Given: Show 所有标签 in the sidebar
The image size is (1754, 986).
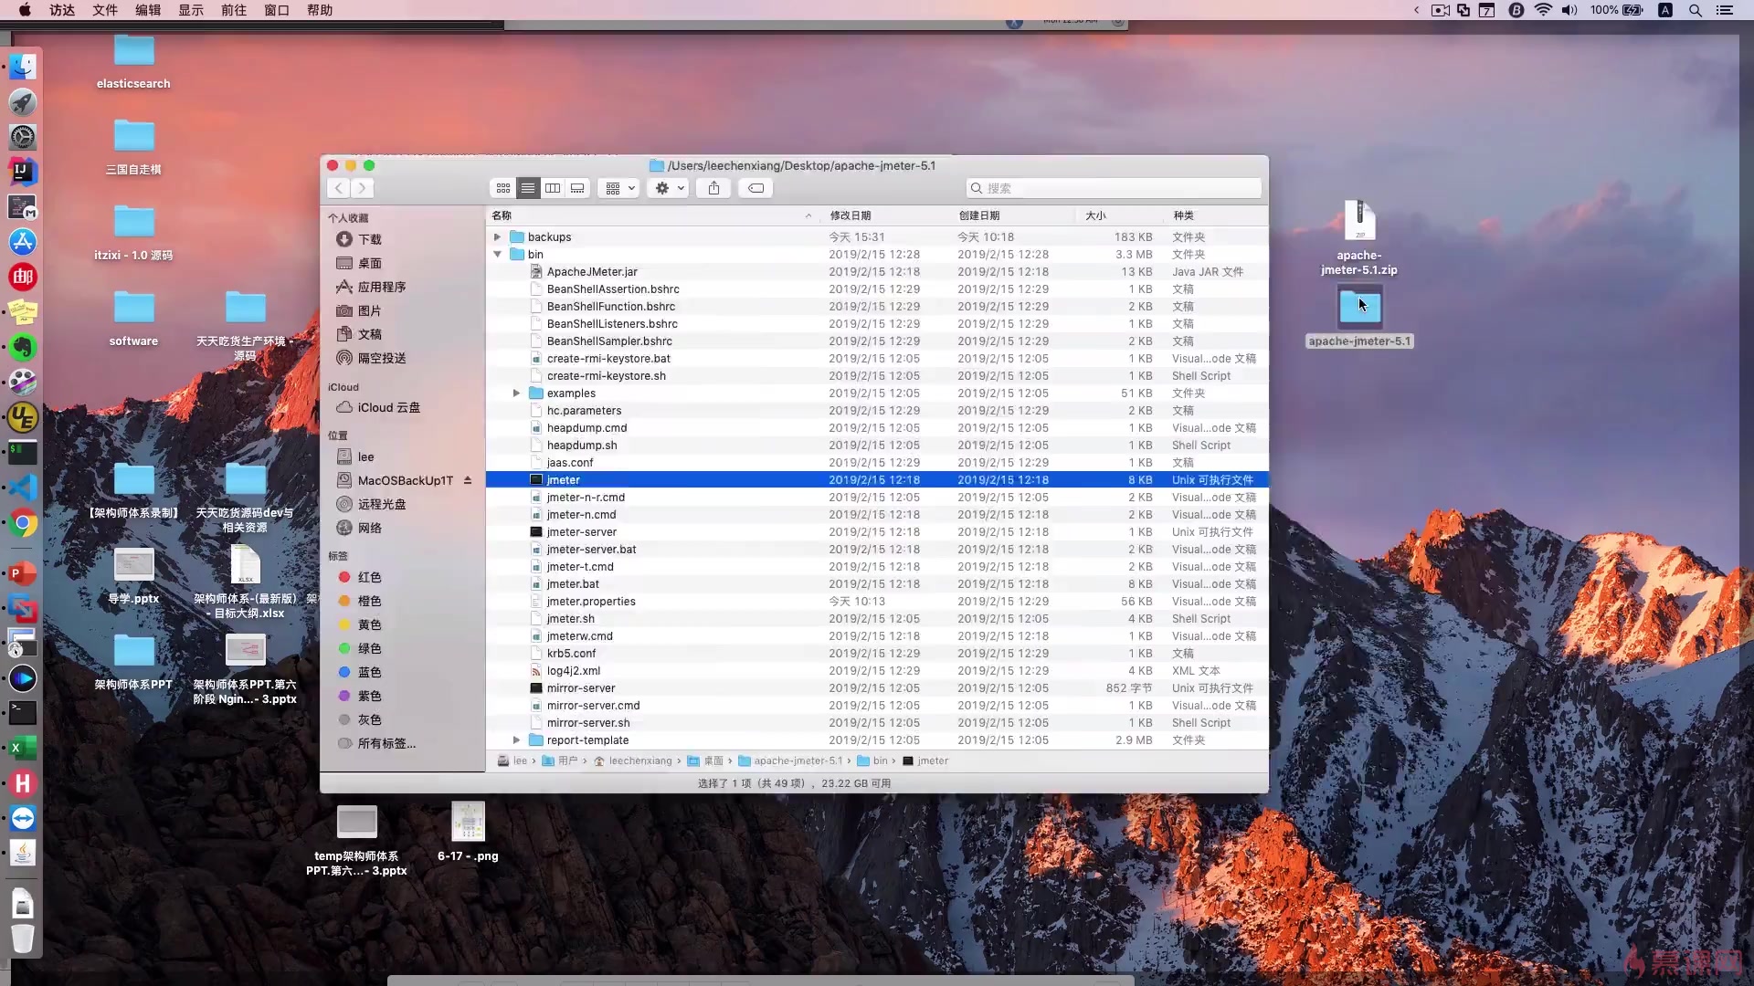Looking at the screenshot, I should click(386, 743).
